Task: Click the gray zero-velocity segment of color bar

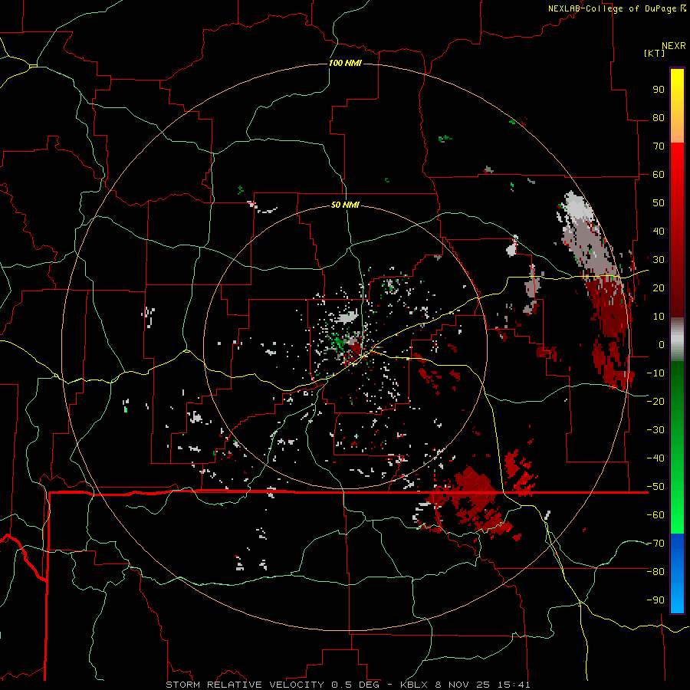Action: (677, 340)
